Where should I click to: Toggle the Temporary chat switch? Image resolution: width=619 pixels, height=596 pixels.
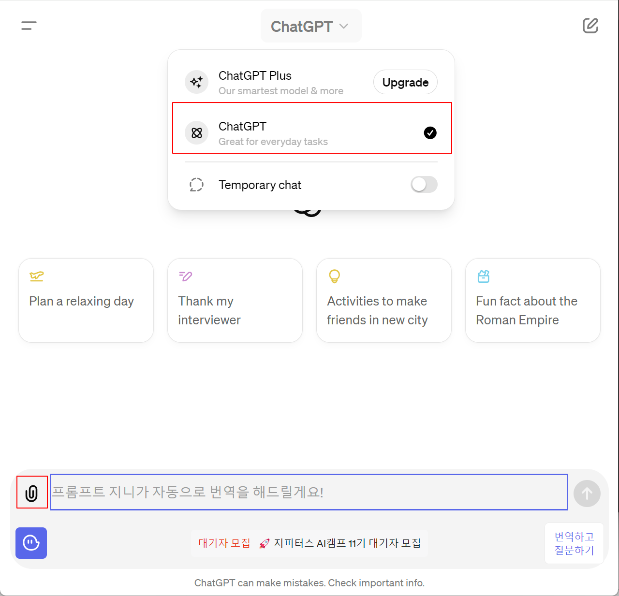click(424, 184)
